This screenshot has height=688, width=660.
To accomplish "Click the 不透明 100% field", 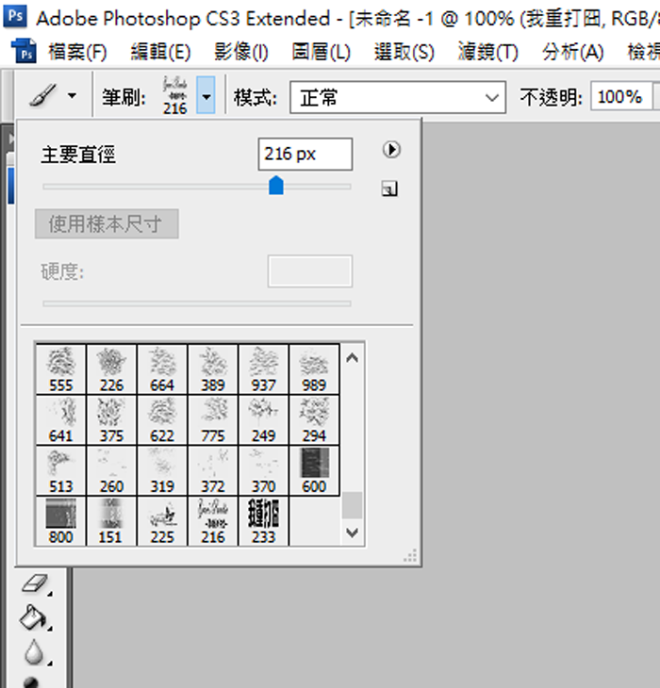I will pos(622,96).
